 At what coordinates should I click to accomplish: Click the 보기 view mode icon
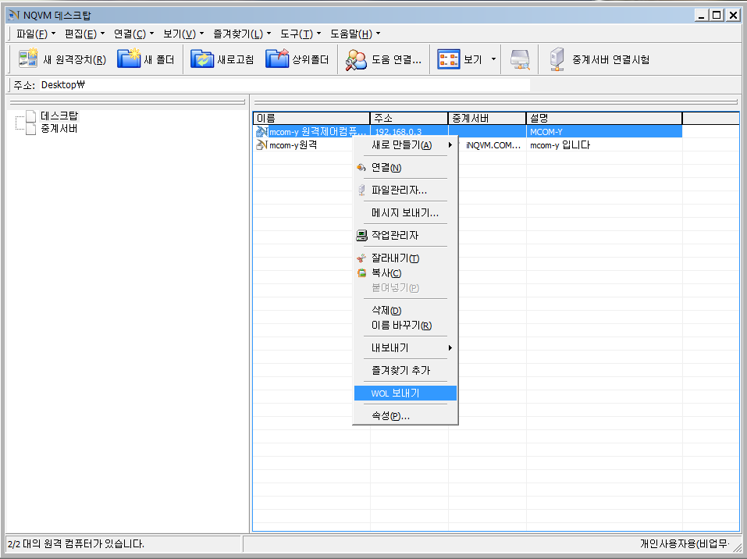(x=448, y=59)
